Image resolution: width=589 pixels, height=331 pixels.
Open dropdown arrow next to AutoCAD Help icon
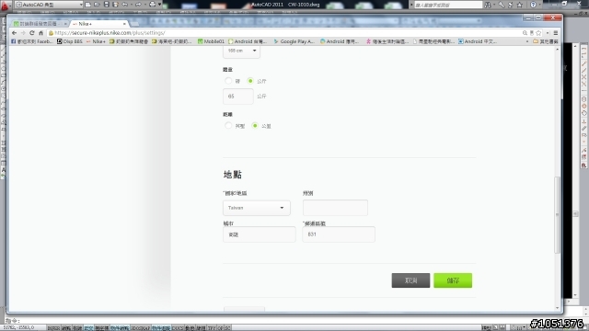pyautogui.click(x=540, y=5)
